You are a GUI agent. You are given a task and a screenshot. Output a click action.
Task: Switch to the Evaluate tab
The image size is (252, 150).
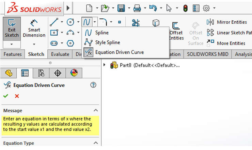coord(60,54)
